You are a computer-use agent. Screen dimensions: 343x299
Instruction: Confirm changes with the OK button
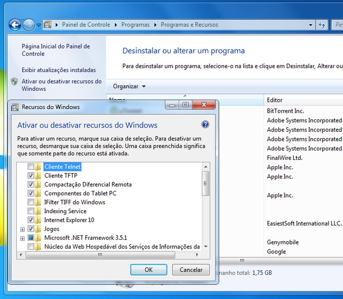point(149,270)
